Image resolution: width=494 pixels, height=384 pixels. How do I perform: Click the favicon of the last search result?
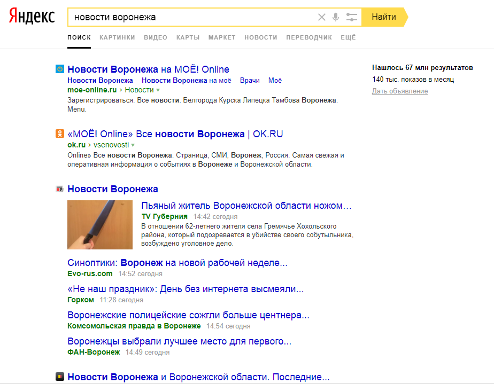click(x=60, y=377)
